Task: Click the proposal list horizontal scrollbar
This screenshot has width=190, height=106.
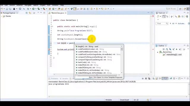Action: tap(97, 75)
